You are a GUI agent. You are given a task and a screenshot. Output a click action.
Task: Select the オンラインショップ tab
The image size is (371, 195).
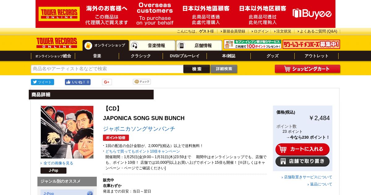pos(105,45)
